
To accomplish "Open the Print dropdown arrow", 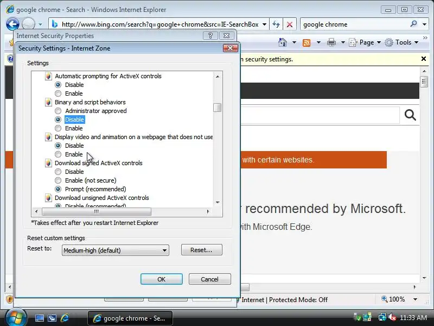I will pyautogui.click(x=343, y=42).
